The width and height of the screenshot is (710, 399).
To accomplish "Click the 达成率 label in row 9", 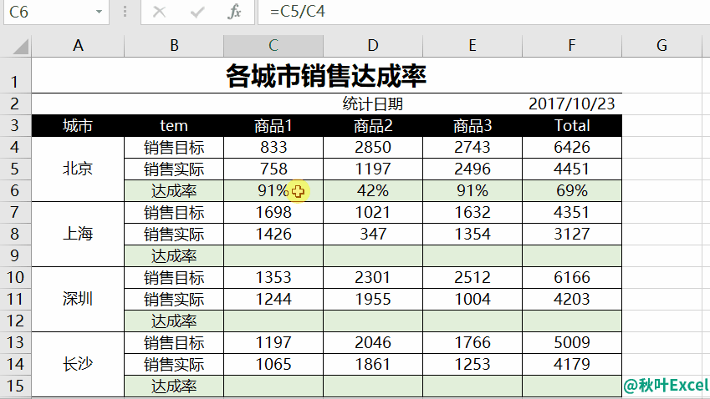I will [174, 255].
